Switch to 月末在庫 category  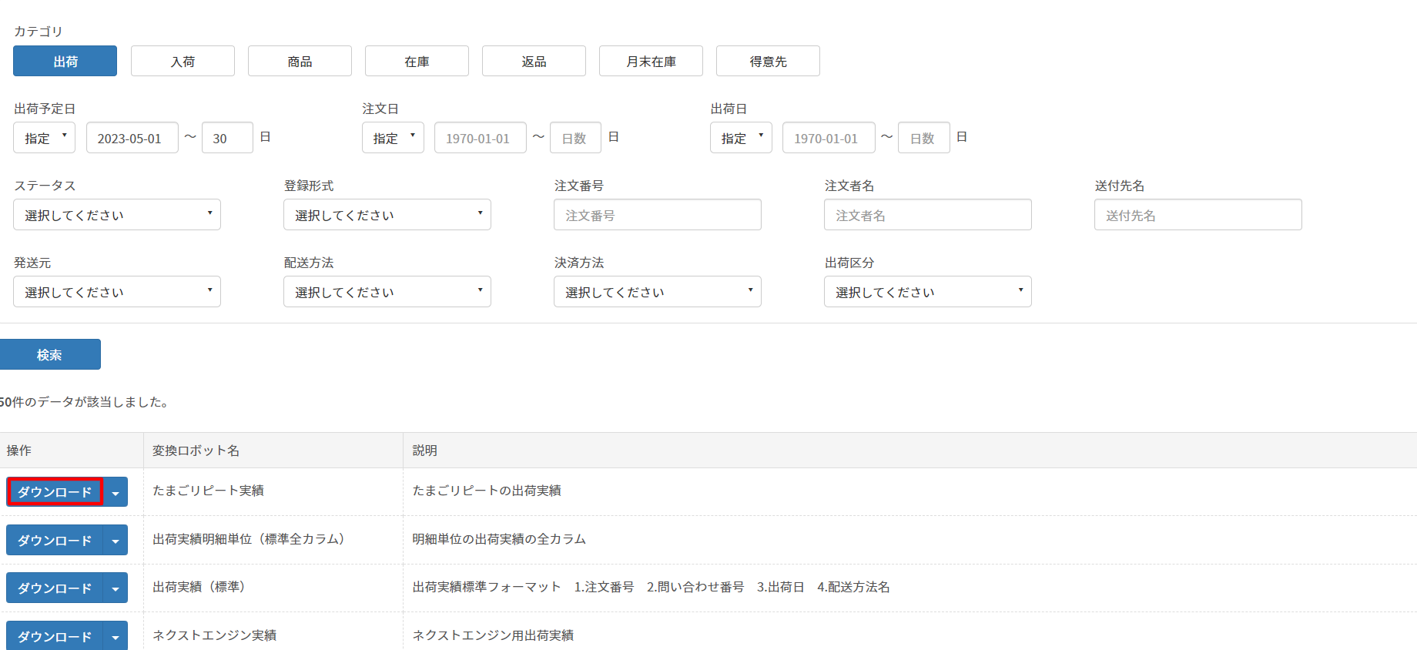[x=651, y=61]
